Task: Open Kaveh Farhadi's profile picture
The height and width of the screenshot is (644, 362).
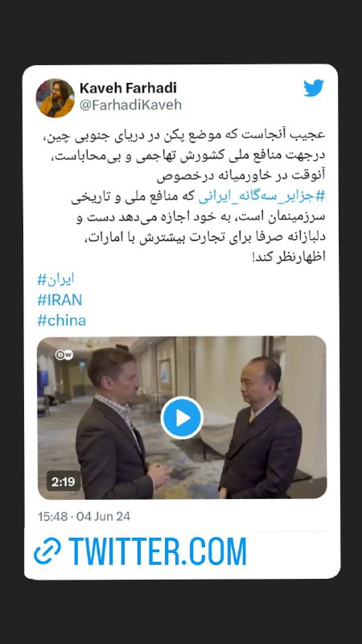Action: (x=56, y=98)
